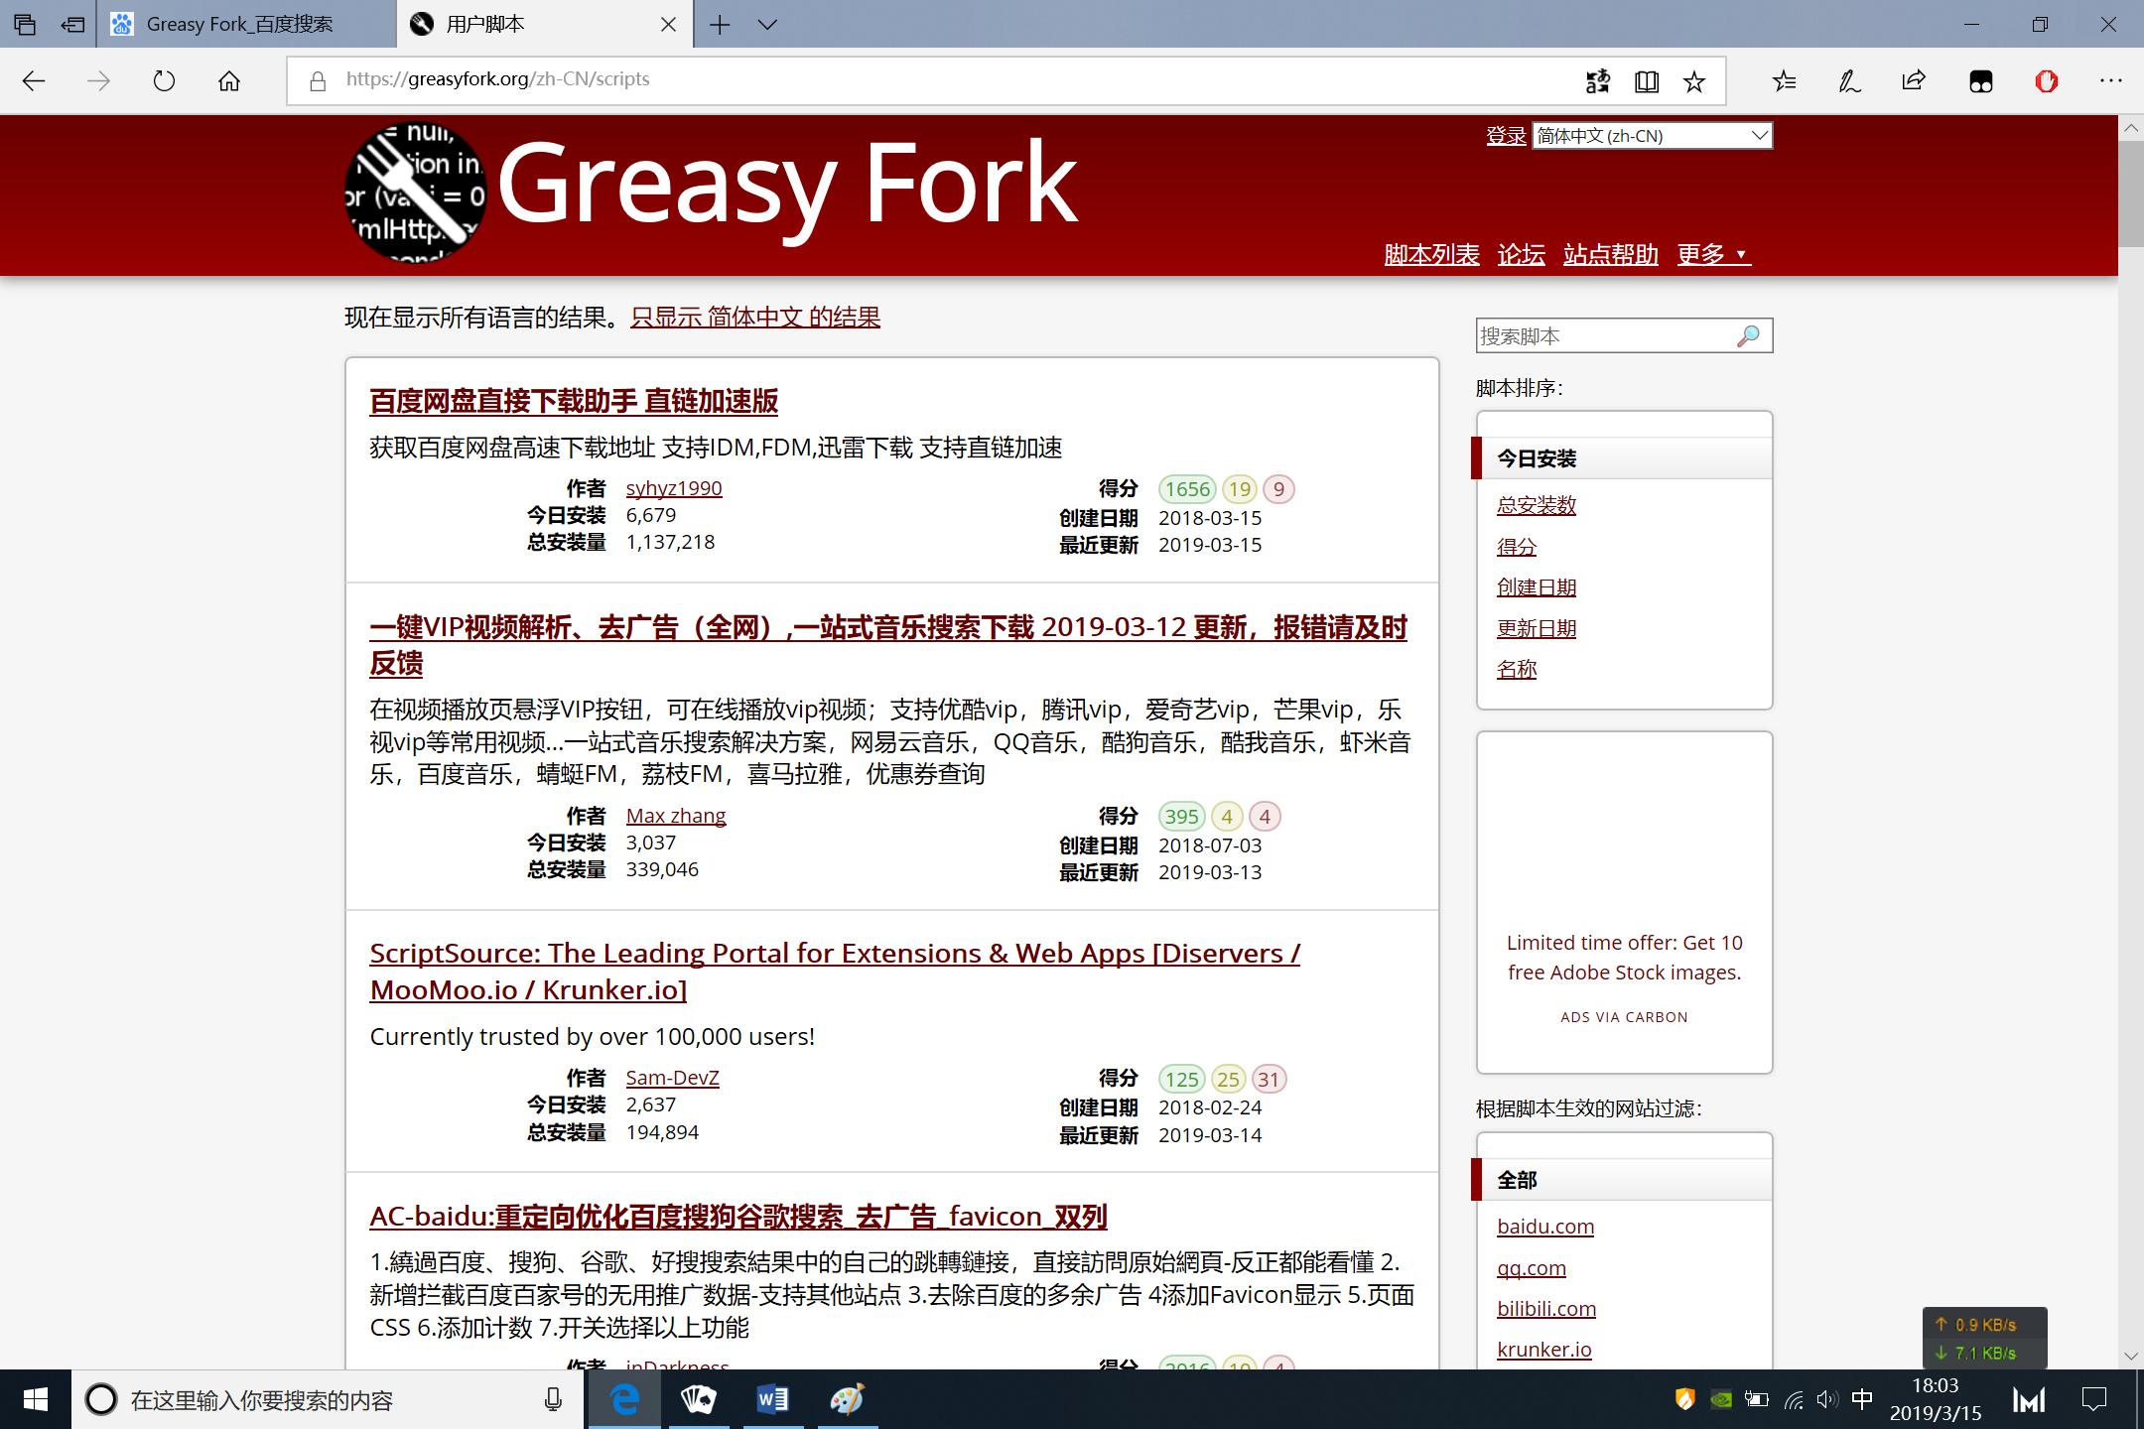The height and width of the screenshot is (1429, 2144).
Task: Add page to favorites with star icon
Action: pos(1694,81)
